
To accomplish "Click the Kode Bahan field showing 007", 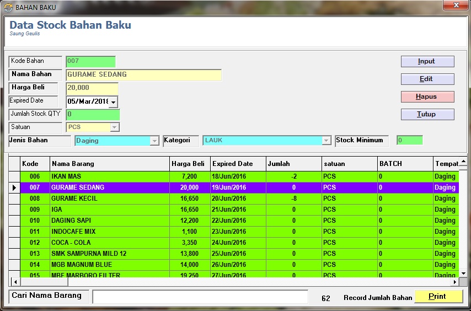I will (90, 62).
